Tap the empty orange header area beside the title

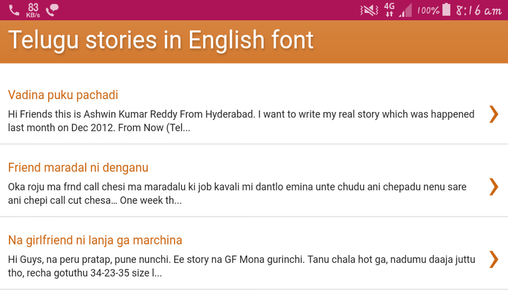(x=413, y=42)
